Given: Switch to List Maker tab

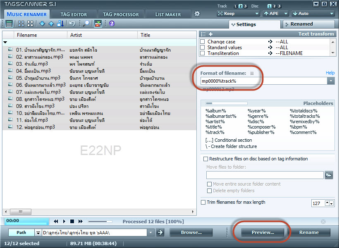Looking at the screenshot, I should tap(168, 14).
